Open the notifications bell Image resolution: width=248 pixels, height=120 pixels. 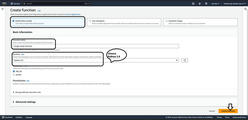(200, 3)
